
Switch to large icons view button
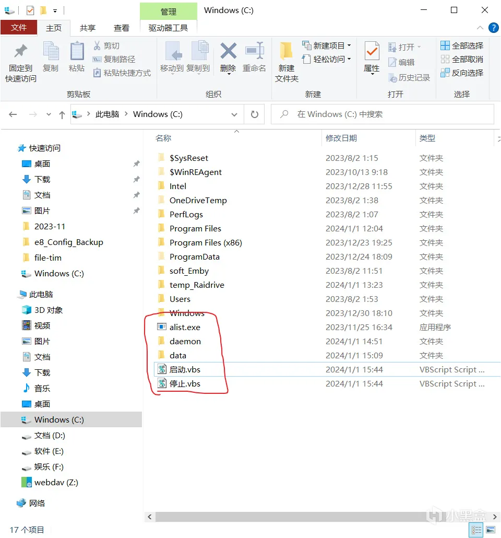click(491, 530)
